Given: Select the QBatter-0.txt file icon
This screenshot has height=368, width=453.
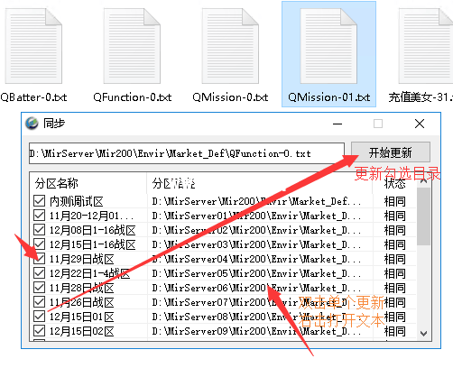Looking at the screenshot, I should pyautogui.click(x=33, y=46).
